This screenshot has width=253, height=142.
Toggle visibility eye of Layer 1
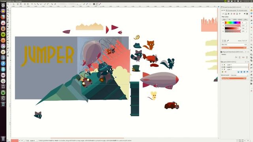pos(222,65)
